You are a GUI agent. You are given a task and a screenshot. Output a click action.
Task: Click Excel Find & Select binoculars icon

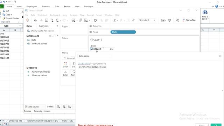tap(205, 12)
